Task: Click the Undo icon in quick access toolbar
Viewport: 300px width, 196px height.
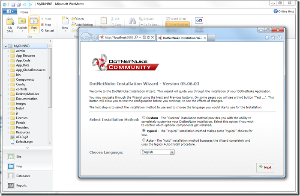Action: pos(24,4)
